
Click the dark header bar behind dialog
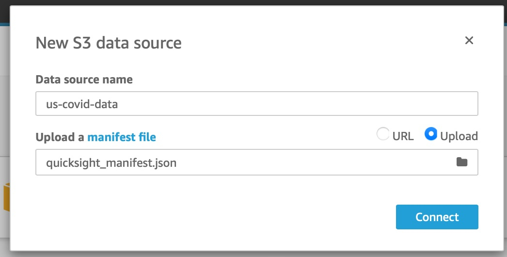click(253, 3)
